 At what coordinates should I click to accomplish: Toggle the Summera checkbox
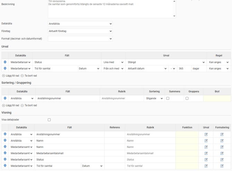pyautogui.click(x=168, y=99)
